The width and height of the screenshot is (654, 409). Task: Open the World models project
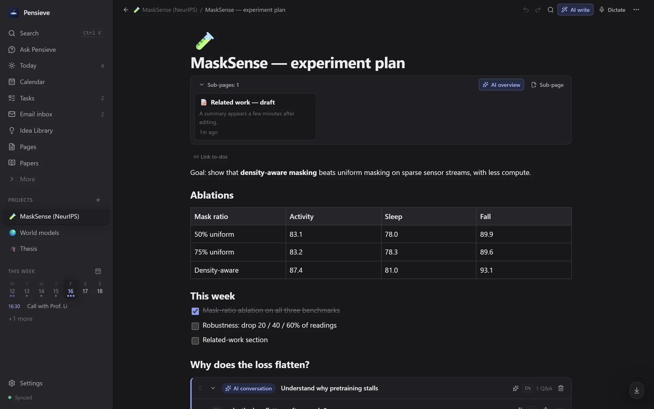point(56,233)
